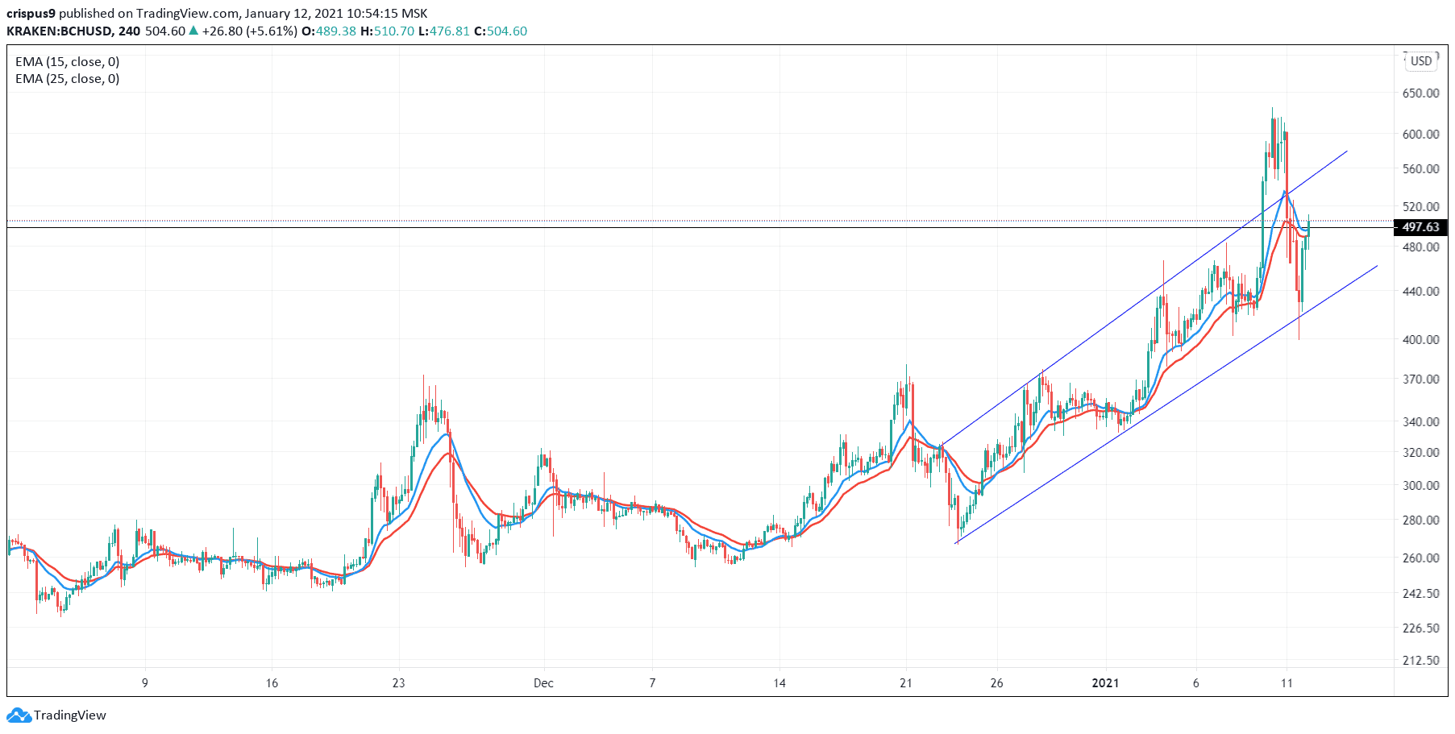Viewport: 1455px width, 734px height.
Task: Click the date label 26 on time axis
Action: pyautogui.click(x=996, y=683)
